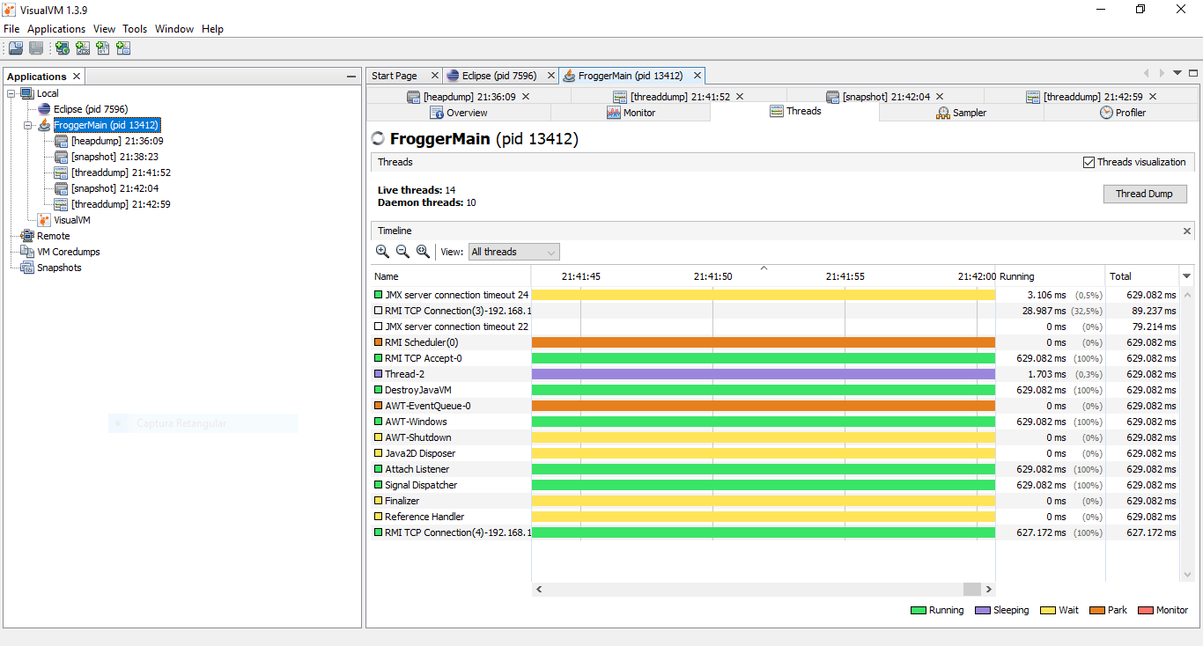Close the FroggerMain (pid 13412) tab
The height and width of the screenshot is (646, 1203).
697,76
